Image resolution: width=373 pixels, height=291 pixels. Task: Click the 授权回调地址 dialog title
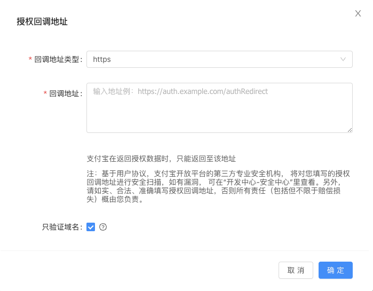42,22
